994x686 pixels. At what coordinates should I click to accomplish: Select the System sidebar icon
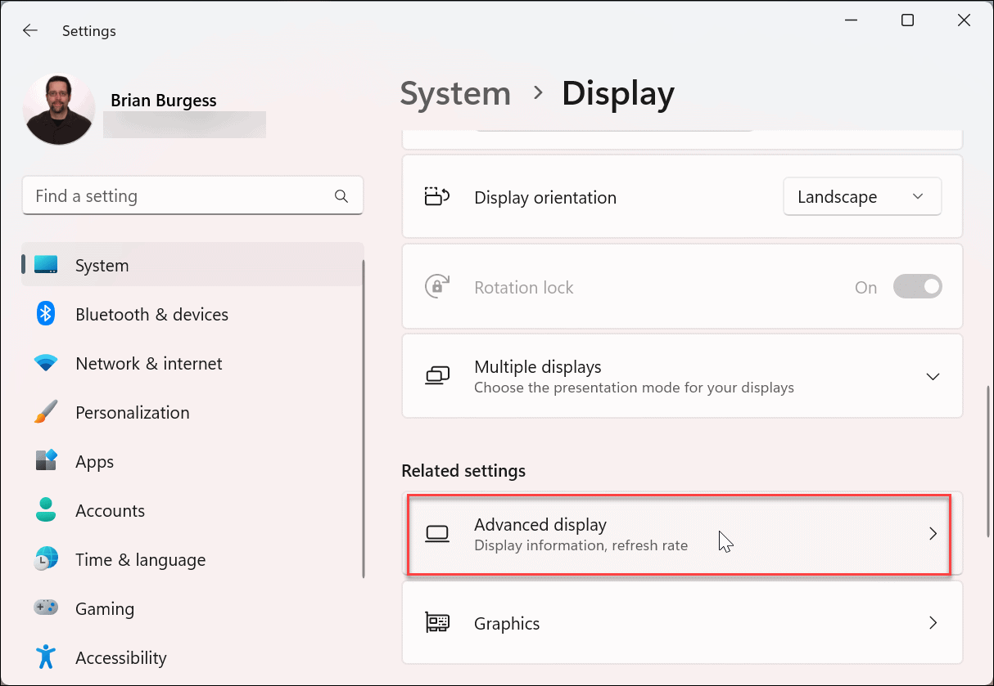click(45, 264)
